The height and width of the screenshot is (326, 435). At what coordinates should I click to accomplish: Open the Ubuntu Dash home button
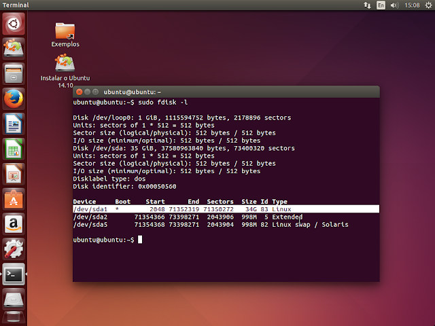pyautogui.click(x=14, y=24)
